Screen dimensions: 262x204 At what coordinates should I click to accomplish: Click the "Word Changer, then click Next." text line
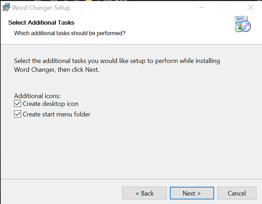(x=57, y=69)
